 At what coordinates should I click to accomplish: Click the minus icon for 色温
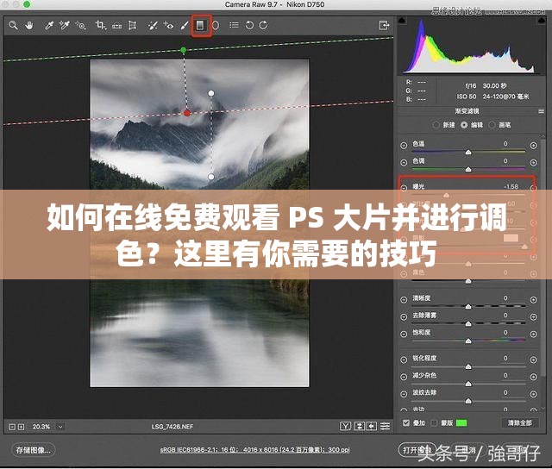[404, 146]
